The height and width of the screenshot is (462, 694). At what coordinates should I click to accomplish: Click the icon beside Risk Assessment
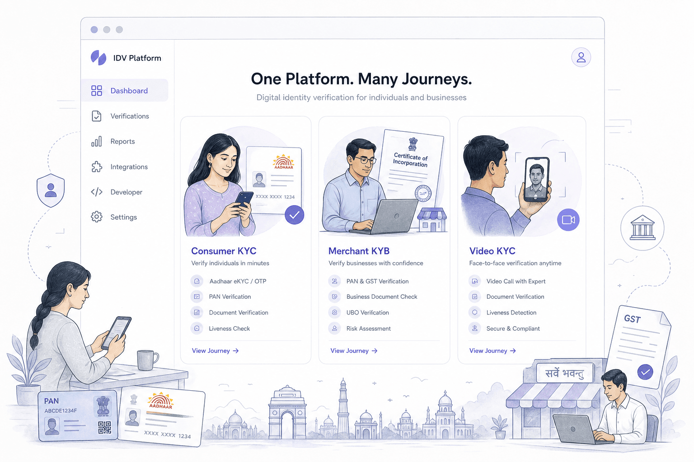pos(334,328)
